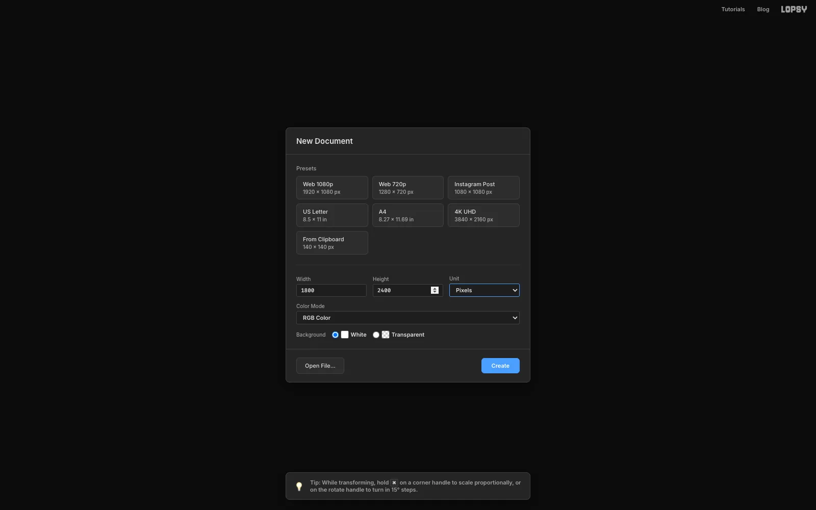Select the White background radio button
The image size is (816, 510).
pyautogui.click(x=335, y=335)
